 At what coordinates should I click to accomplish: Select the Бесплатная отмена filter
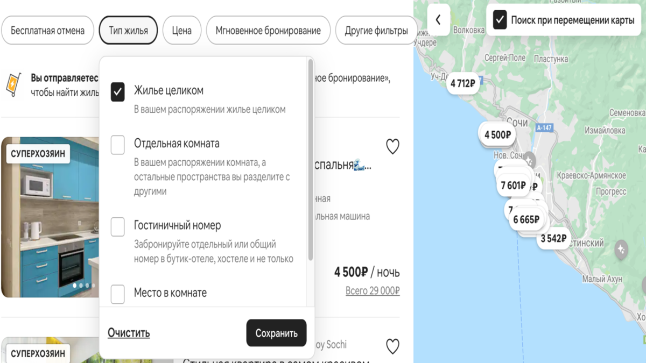(47, 31)
